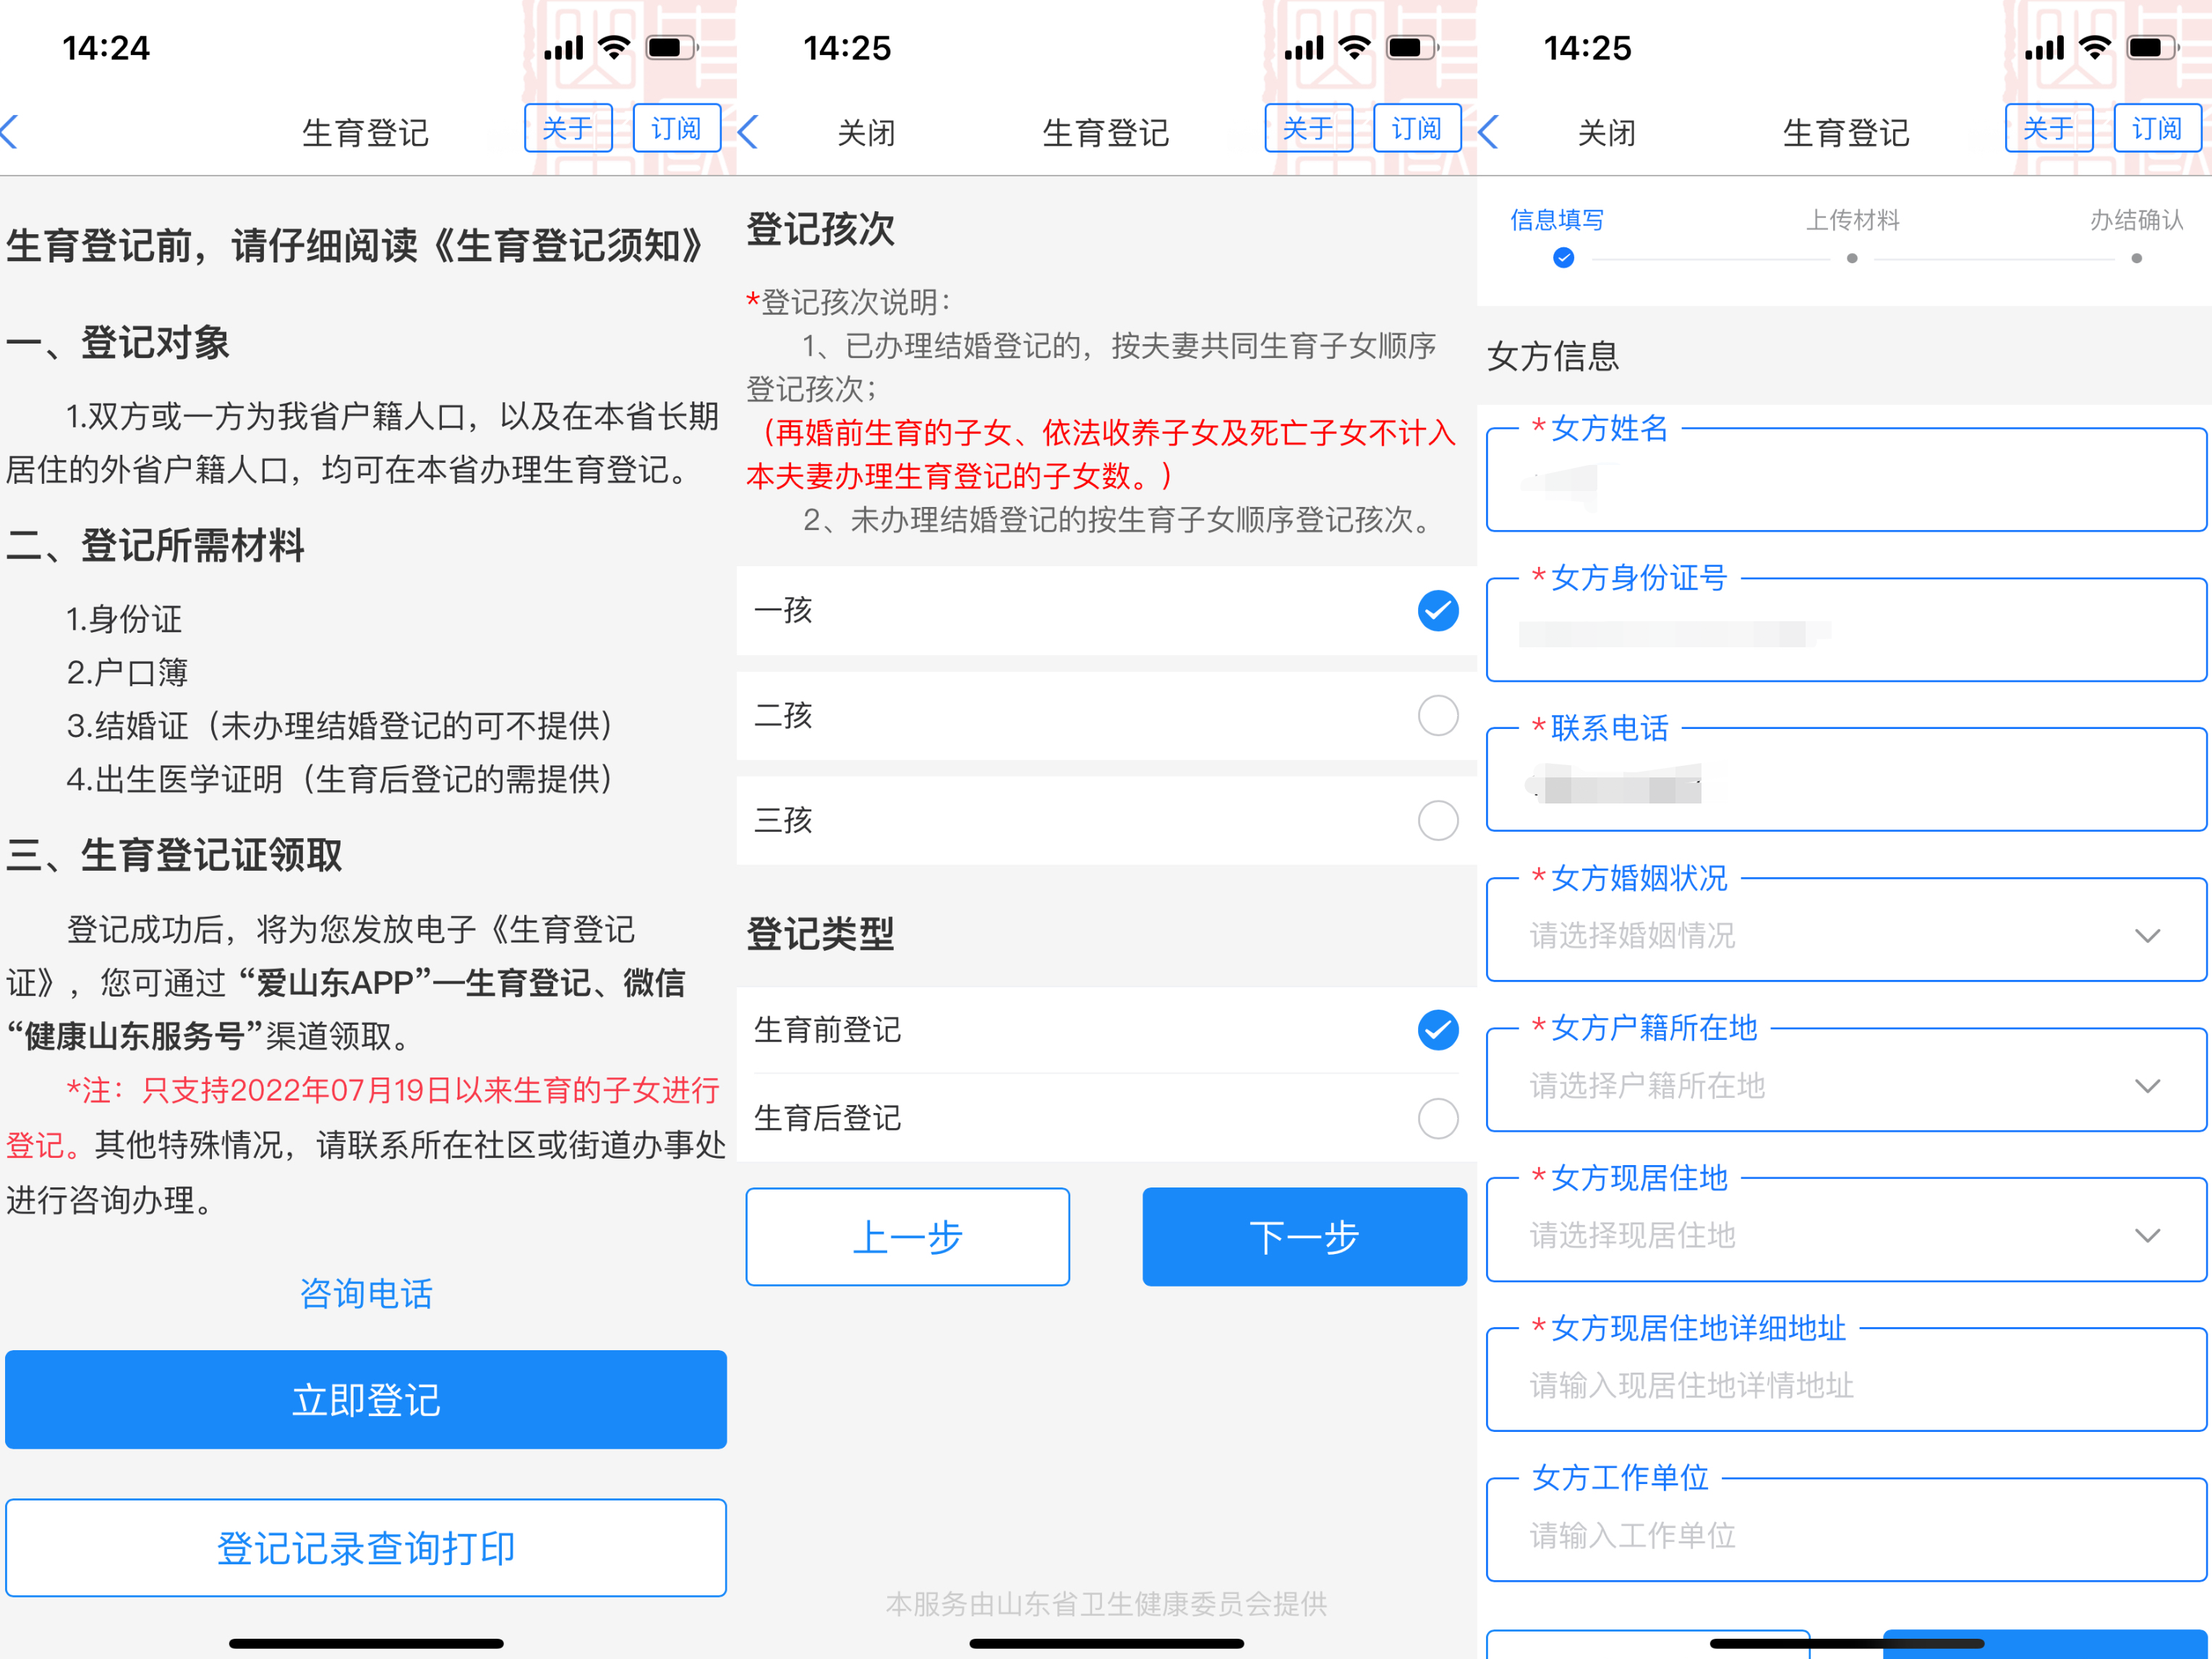The image size is (2212, 1659).
Task: Go to the 办结确认 step tab
Action: [x=2136, y=221]
